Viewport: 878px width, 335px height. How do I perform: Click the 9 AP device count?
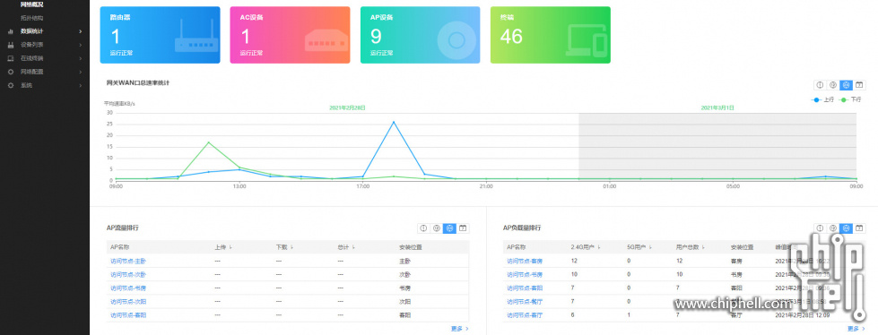coord(376,37)
